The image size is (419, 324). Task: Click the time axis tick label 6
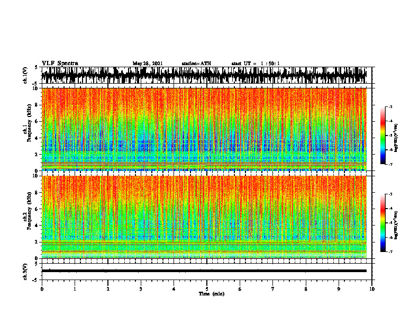coord(240,289)
